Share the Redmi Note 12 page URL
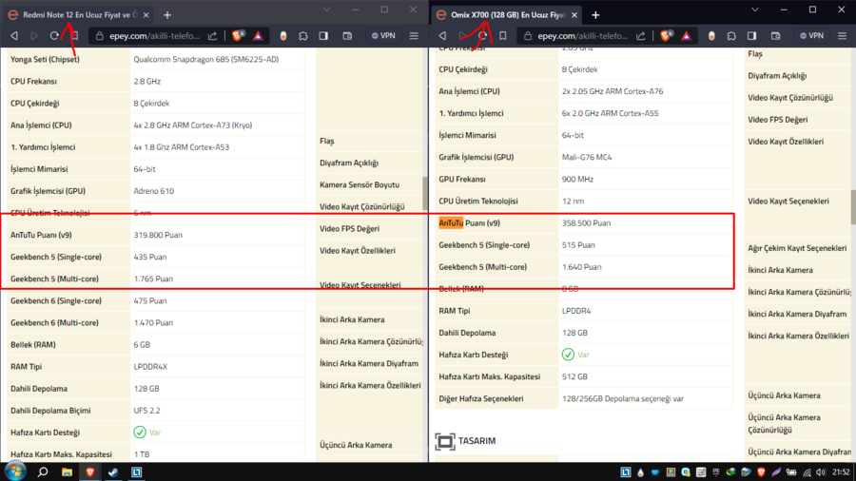This screenshot has width=856, height=481. [x=212, y=36]
